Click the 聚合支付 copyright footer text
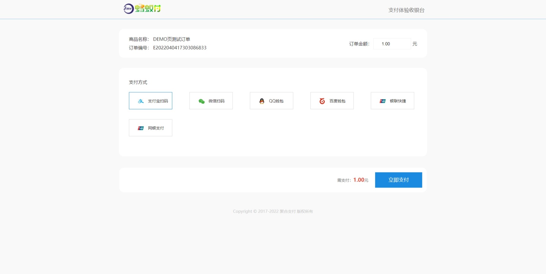Screen dimensions: 546x274 point(287,211)
